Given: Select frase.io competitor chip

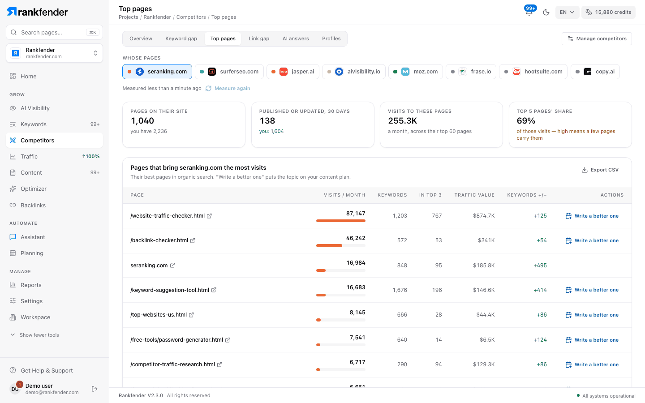Looking at the screenshot, I should point(471,72).
